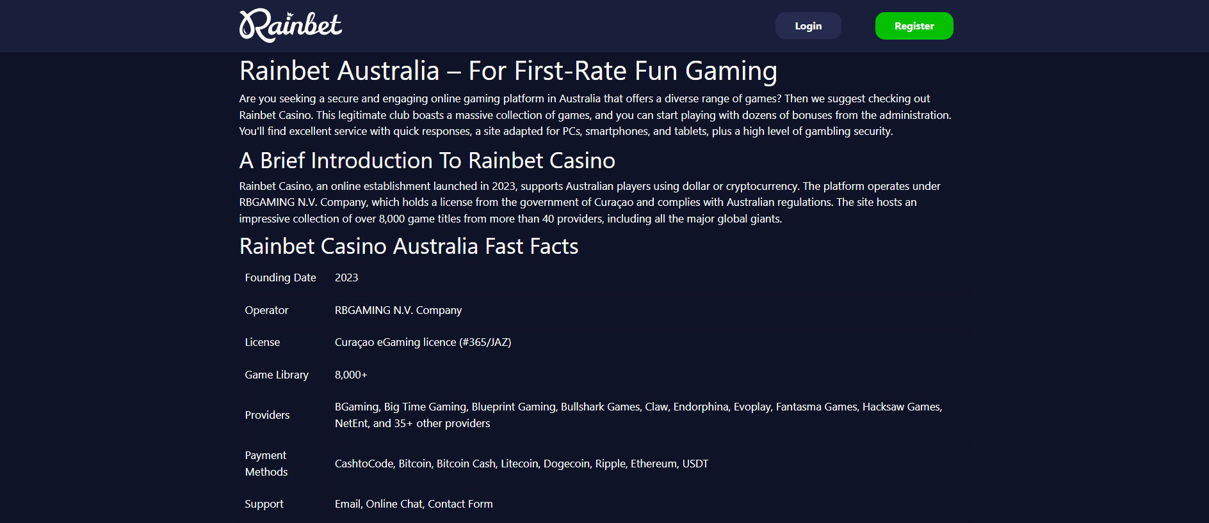The width and height of the screenshot is (1209, 523).
Task: Click heading 'A Brief Introduction To Rainbet Casino'
Action: click(x=427, y=160)
